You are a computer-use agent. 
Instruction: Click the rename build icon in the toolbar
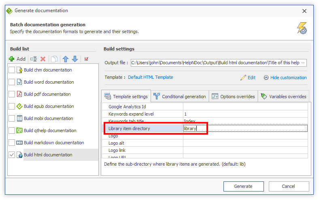pyautogui.click(x=34, y=59)
